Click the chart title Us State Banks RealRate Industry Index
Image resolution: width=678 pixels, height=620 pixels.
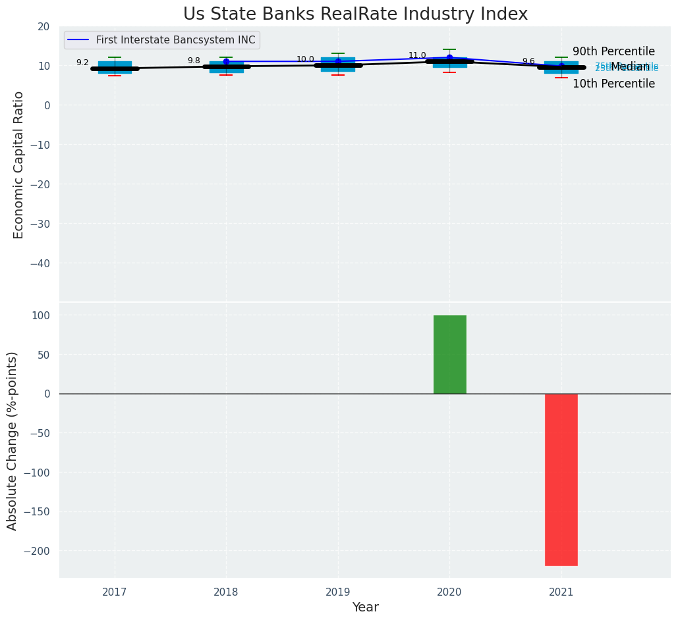(355, 14)
